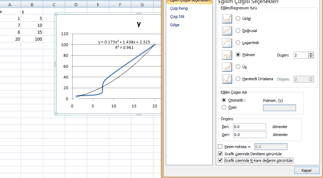Select the trendline equation label on chart
The width and height of the screenshot is (323, 178).
[124, 42]
